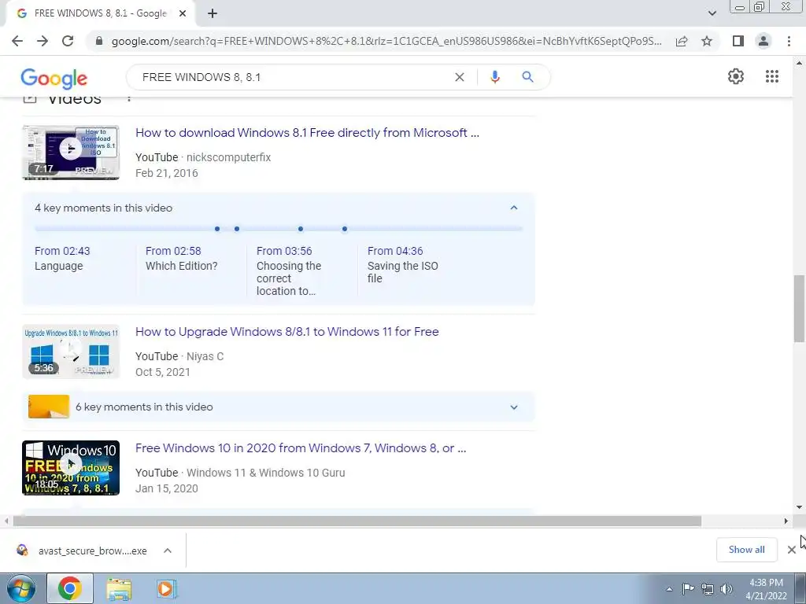The width and height of the screenshot is (806, 604).
Task: Click the Google logo
Action: 54,78
